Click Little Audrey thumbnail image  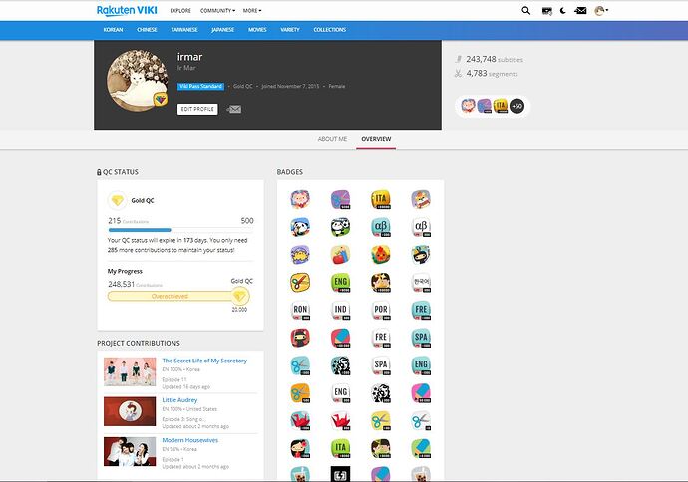tap(130, 410)
